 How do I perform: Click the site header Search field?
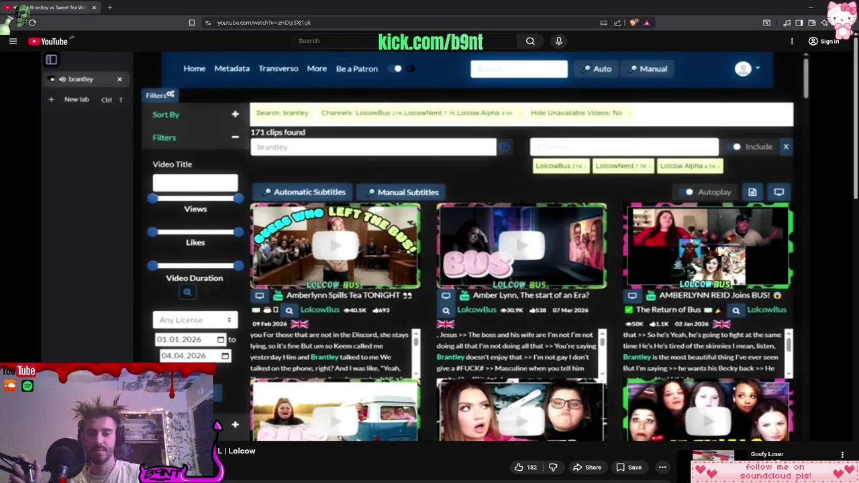519,69
